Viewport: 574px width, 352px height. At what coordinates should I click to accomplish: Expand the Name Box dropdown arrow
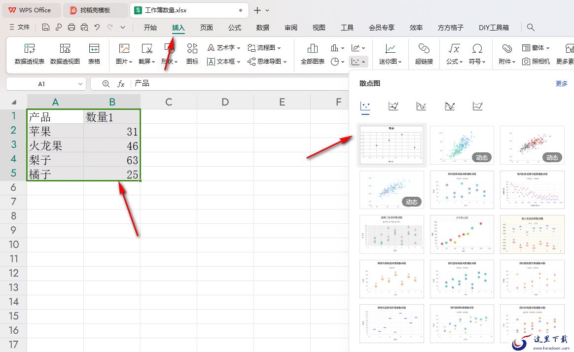[x=80, y=84]
